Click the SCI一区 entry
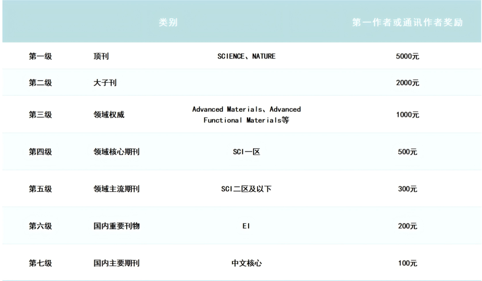The width and height of the screenshot is (482, 281). point(246,151)
